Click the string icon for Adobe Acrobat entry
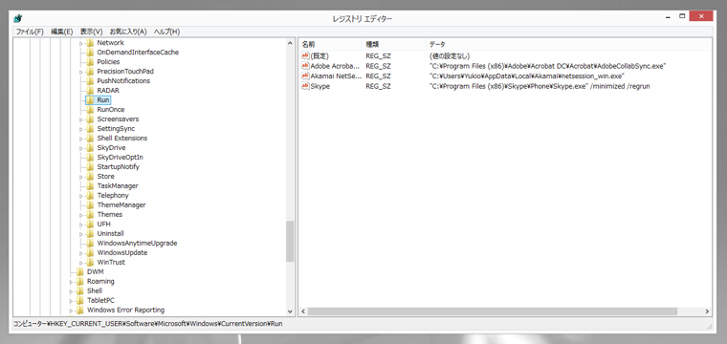This screenshot has height=344, width=727. coord(305,66)
